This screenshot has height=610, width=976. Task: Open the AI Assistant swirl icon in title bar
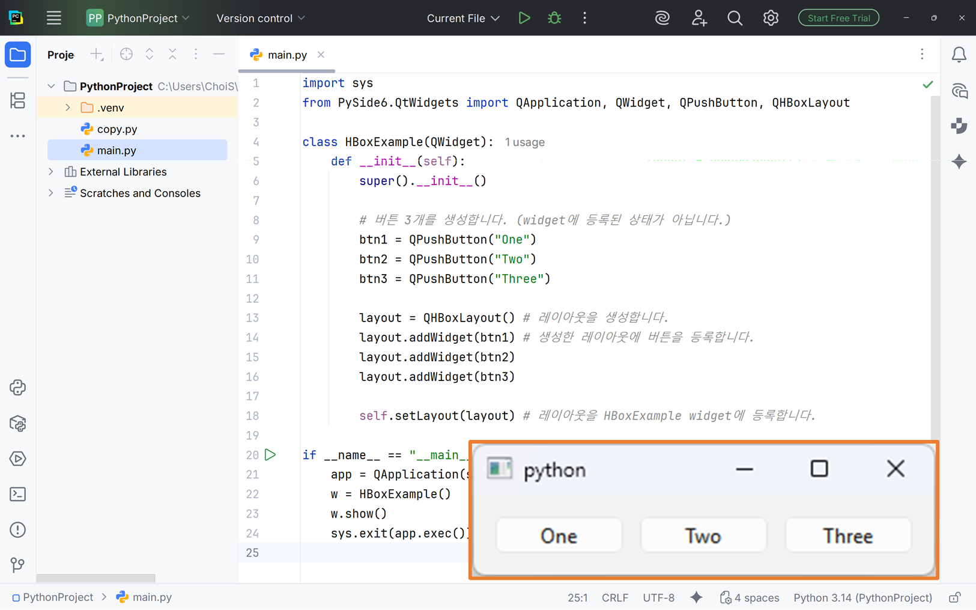(x=662, y=18)
